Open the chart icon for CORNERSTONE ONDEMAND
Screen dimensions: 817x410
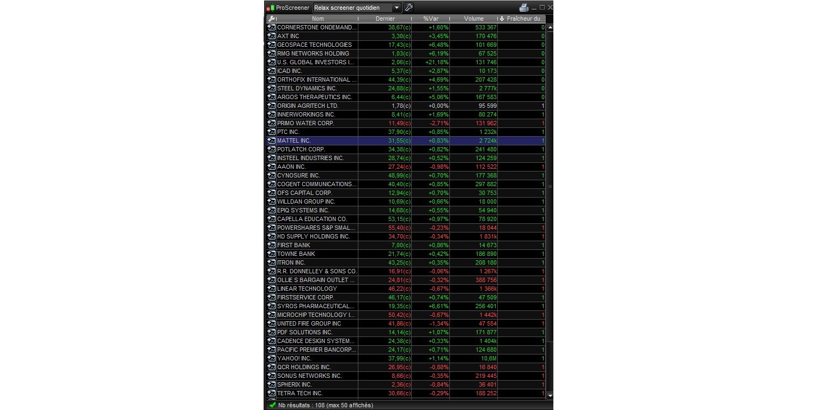[272, 27]
